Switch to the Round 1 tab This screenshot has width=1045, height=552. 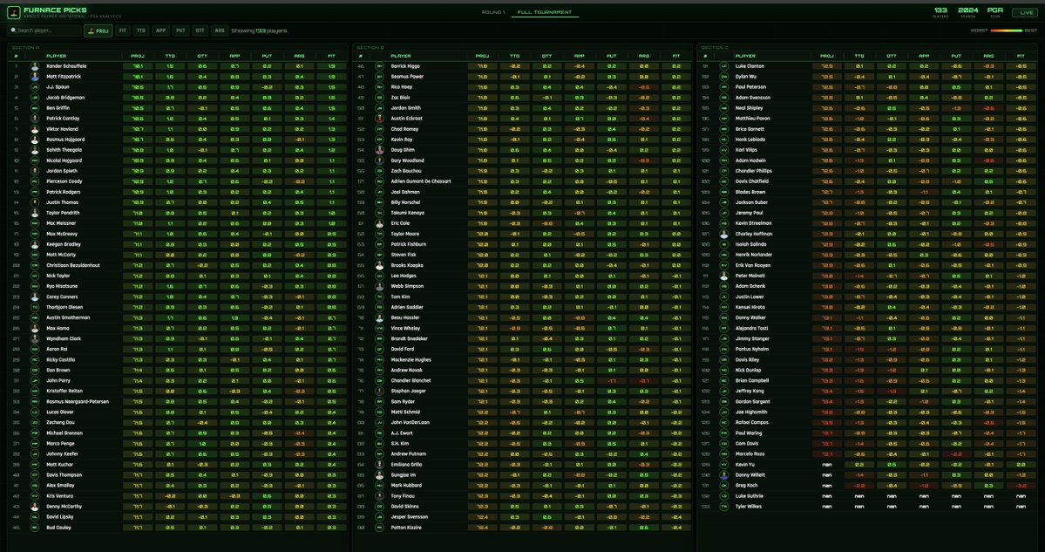pyautogui.click(x=493, y=13)
